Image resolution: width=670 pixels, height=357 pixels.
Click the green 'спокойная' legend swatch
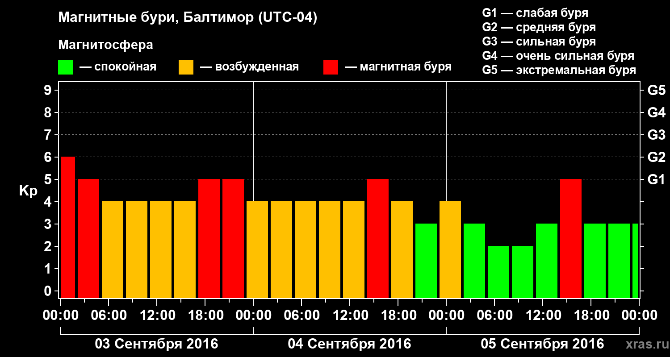click(x=65, y=67)
